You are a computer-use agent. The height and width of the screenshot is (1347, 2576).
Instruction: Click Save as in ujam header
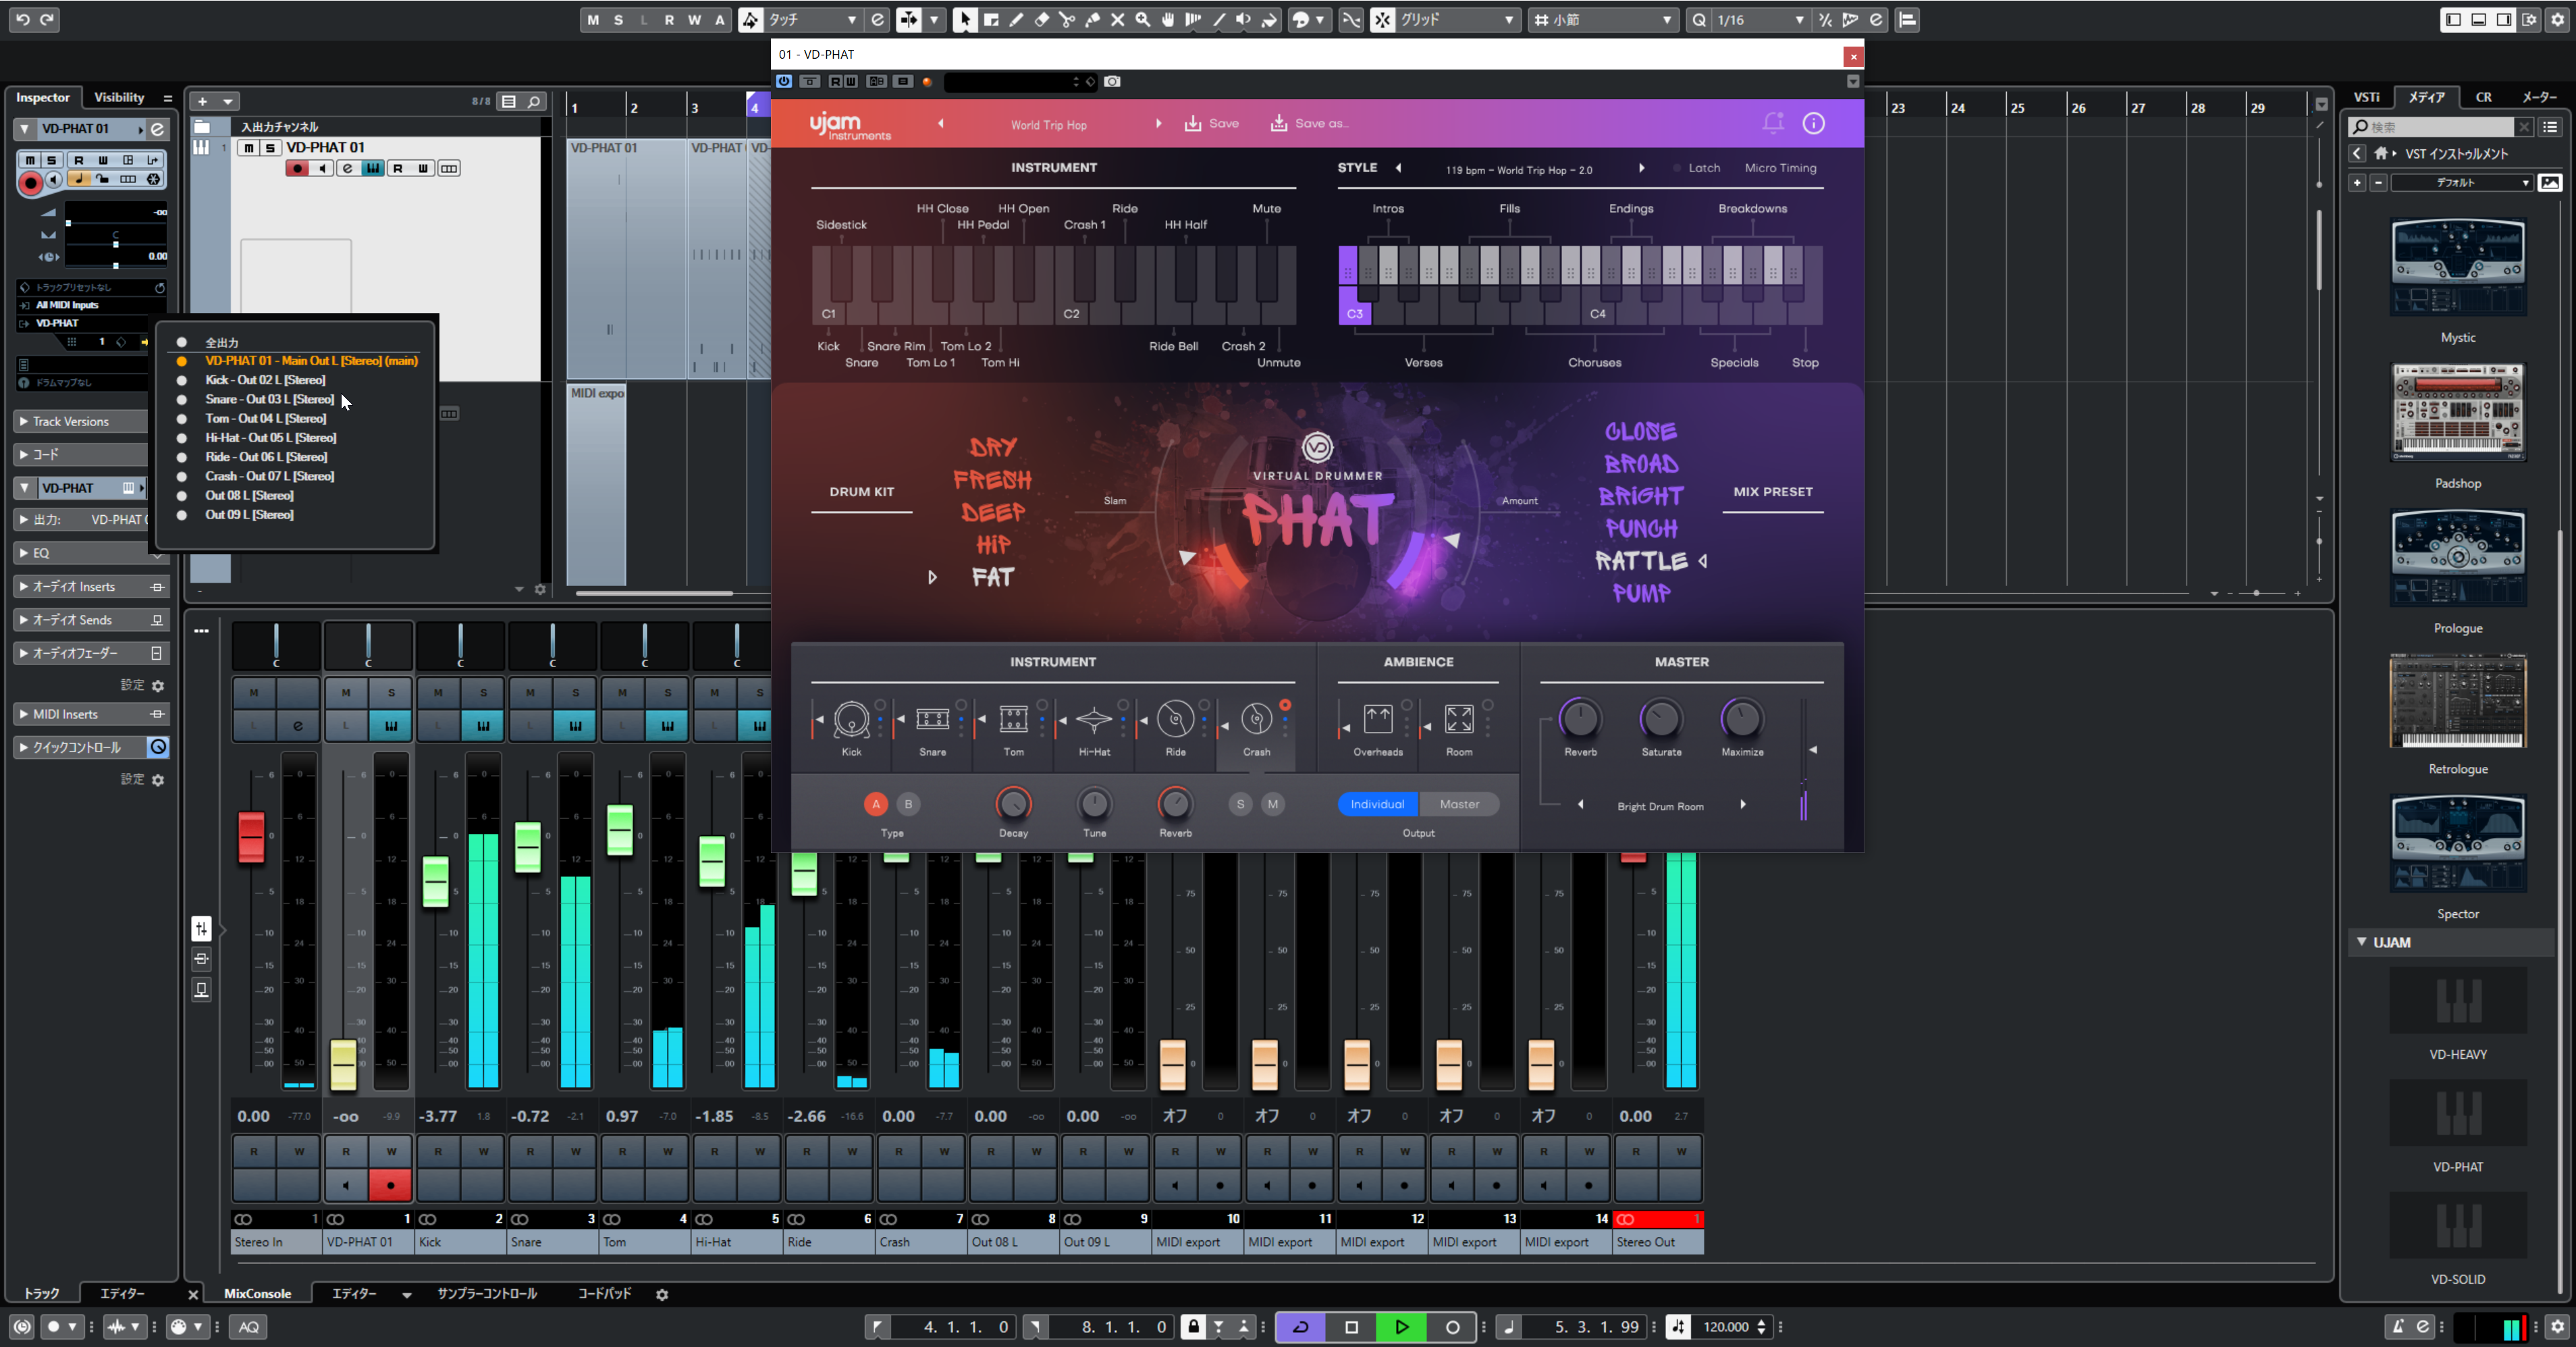[1310, 123]
